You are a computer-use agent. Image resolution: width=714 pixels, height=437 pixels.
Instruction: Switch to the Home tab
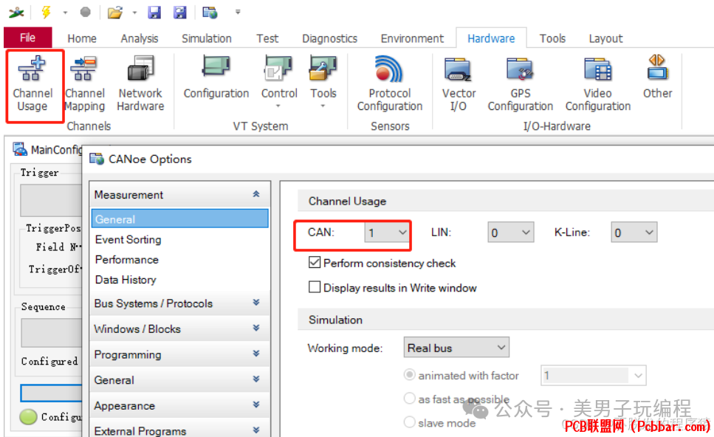coord(82,38)
